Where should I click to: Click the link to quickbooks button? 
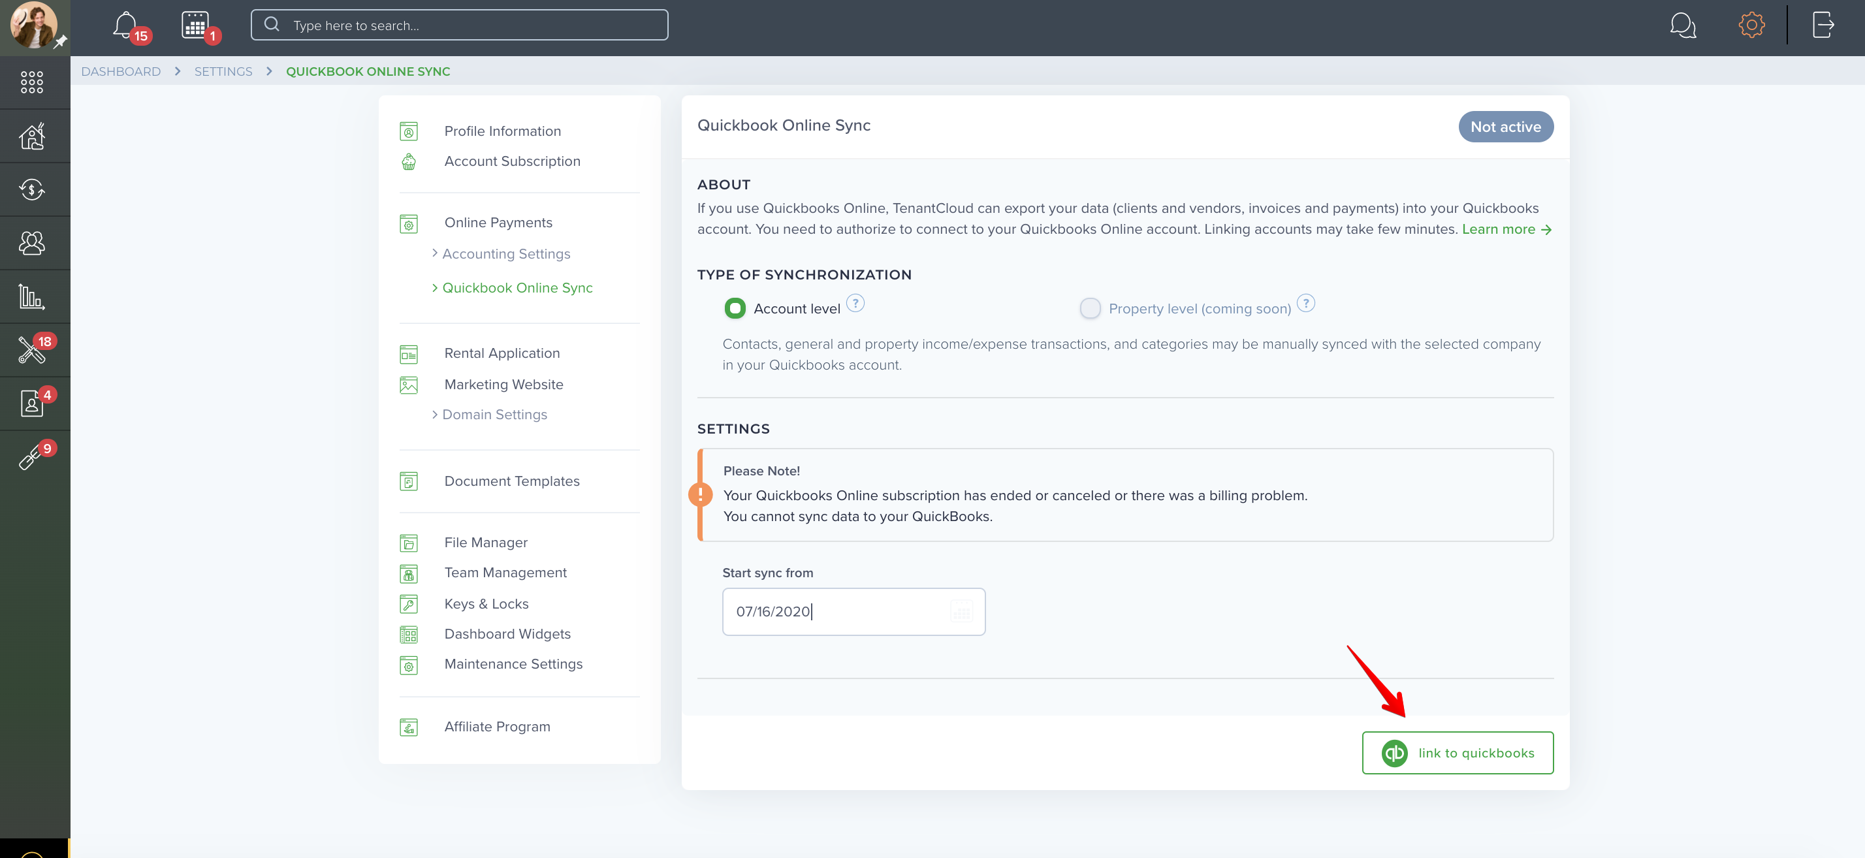point(1458,753)
